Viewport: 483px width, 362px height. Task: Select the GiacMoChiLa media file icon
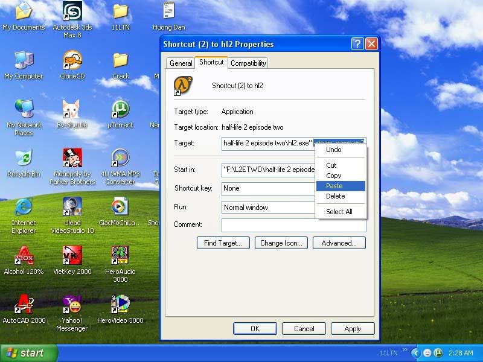[x=120, y=212]
